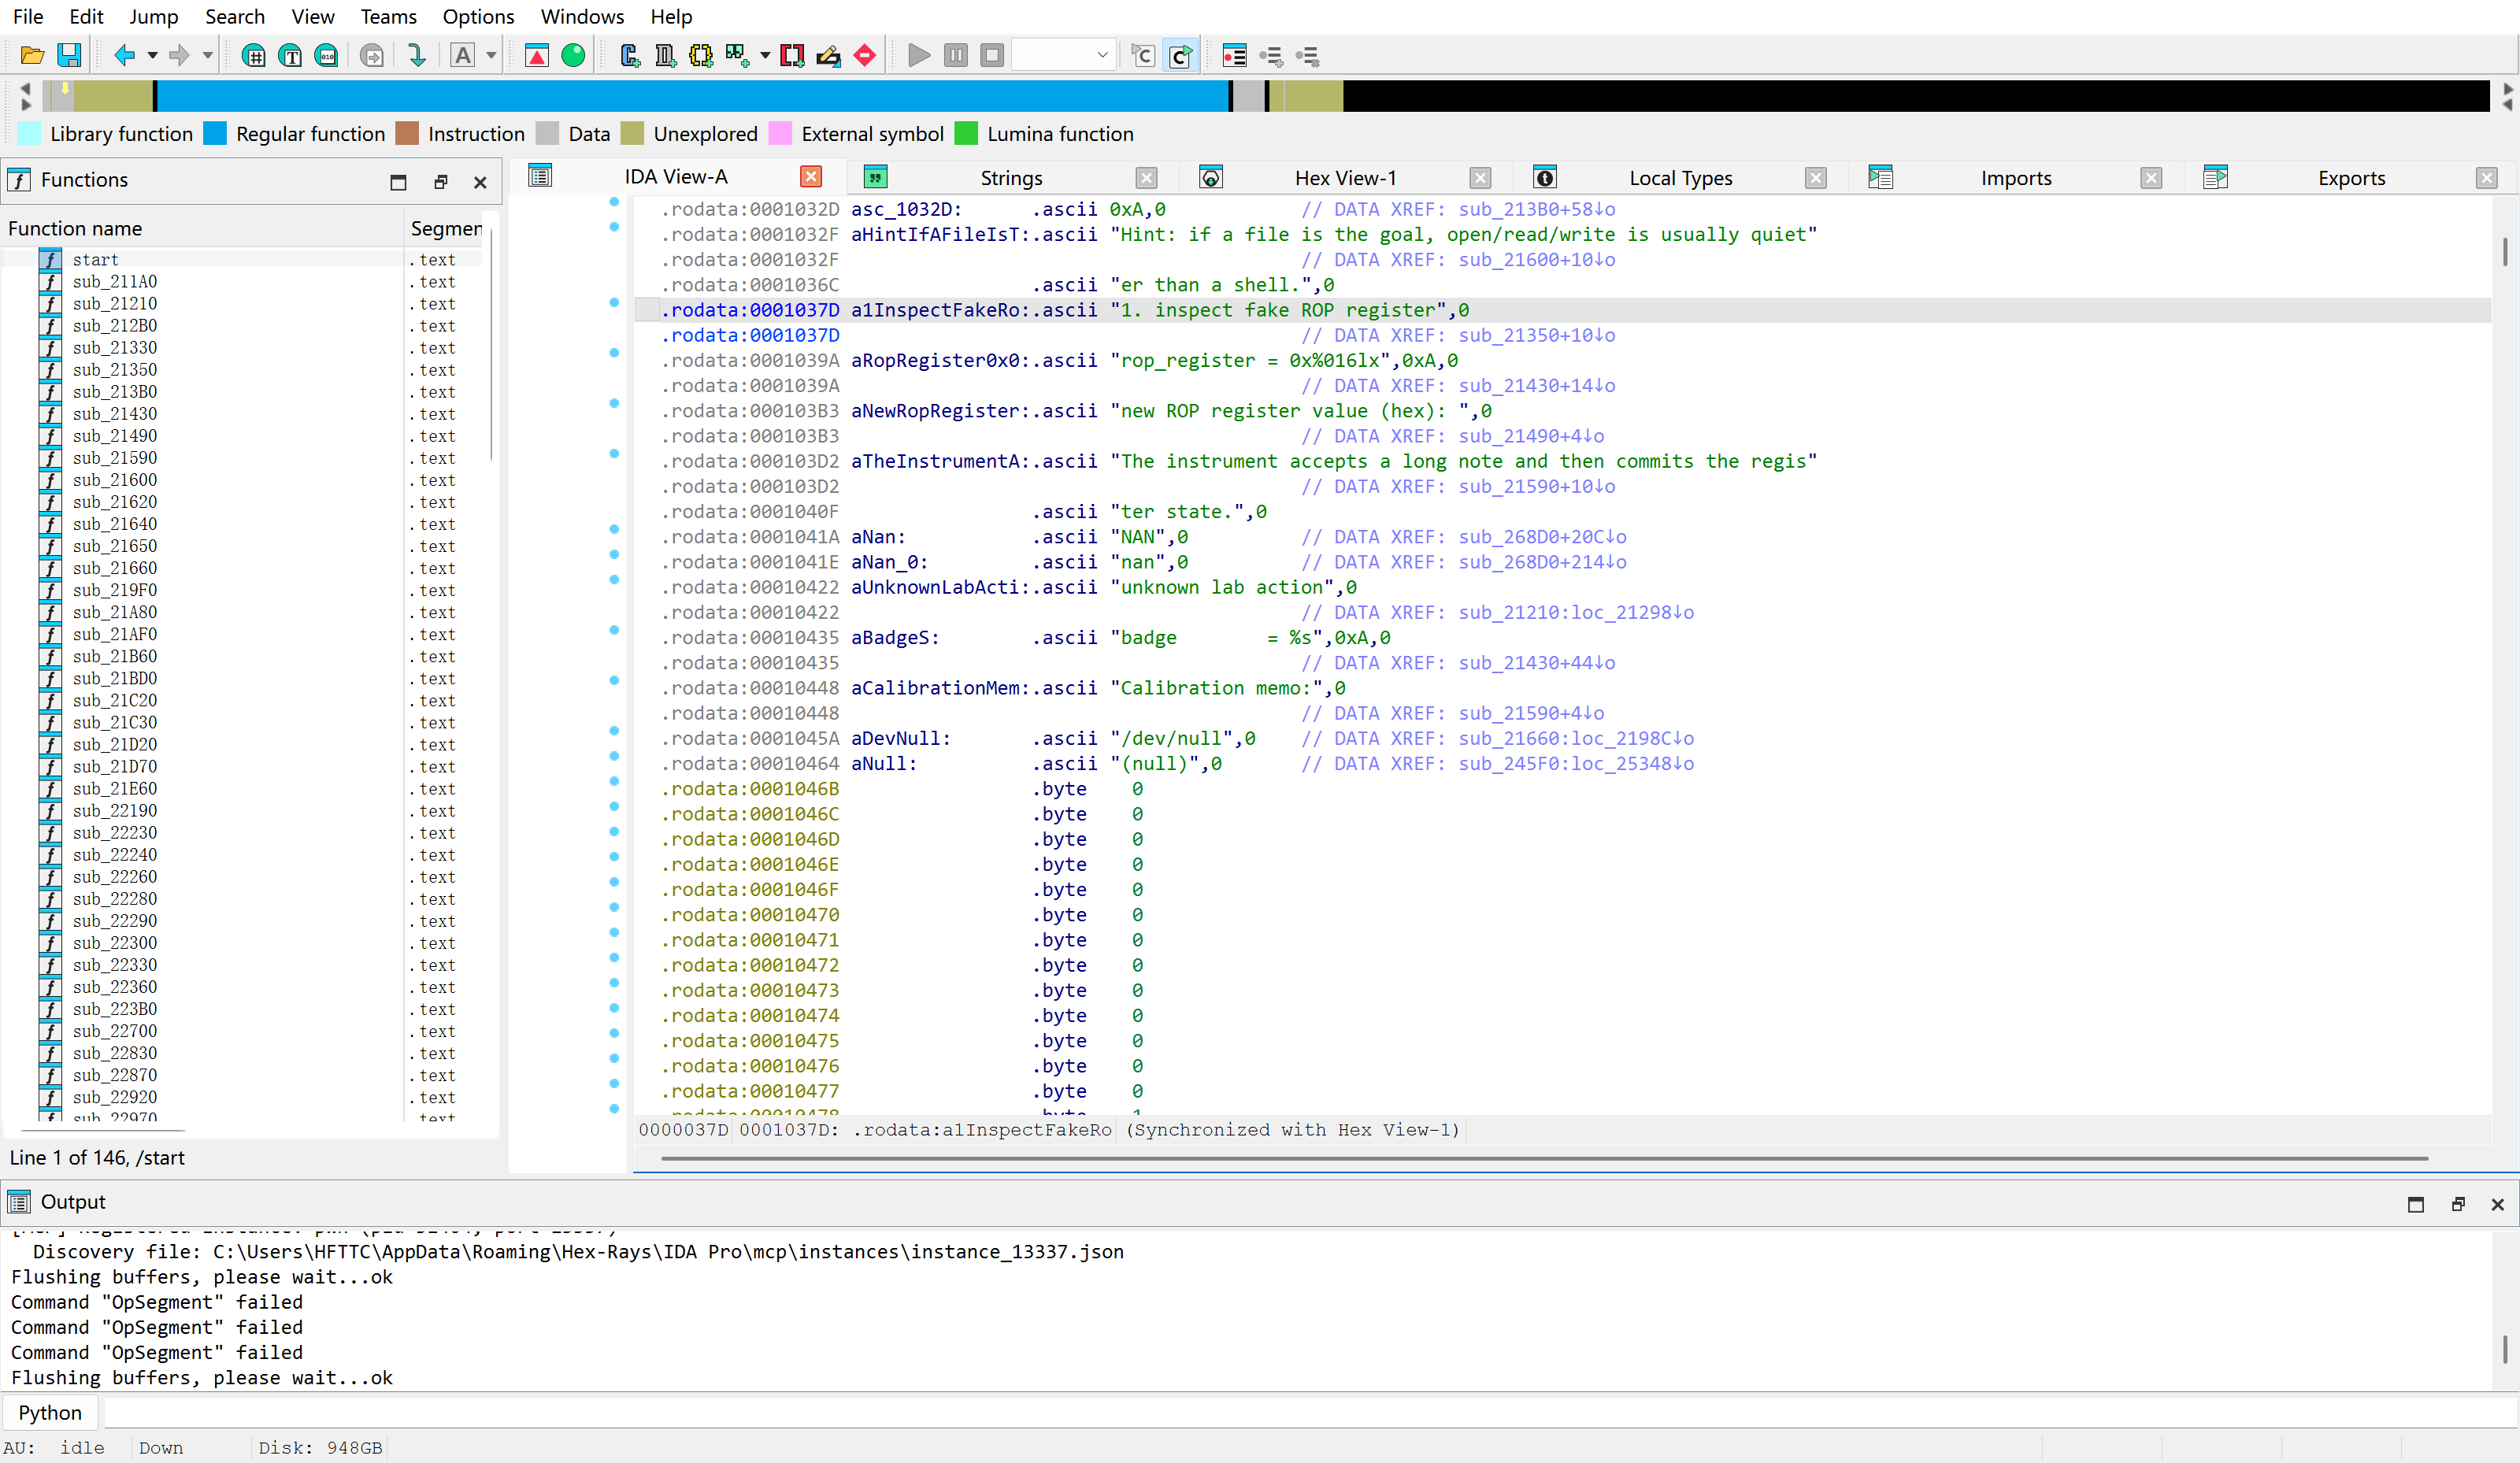Select sub_21430 in the Functions list
This screenshot has width=2520, height=1463.
tap(114, 414)
